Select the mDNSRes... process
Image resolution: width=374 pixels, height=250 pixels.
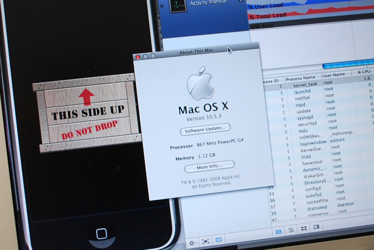[x=311, y=137]
